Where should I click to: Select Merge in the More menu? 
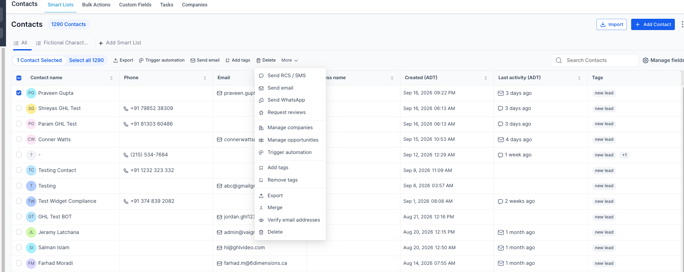[x=290, y=208]
